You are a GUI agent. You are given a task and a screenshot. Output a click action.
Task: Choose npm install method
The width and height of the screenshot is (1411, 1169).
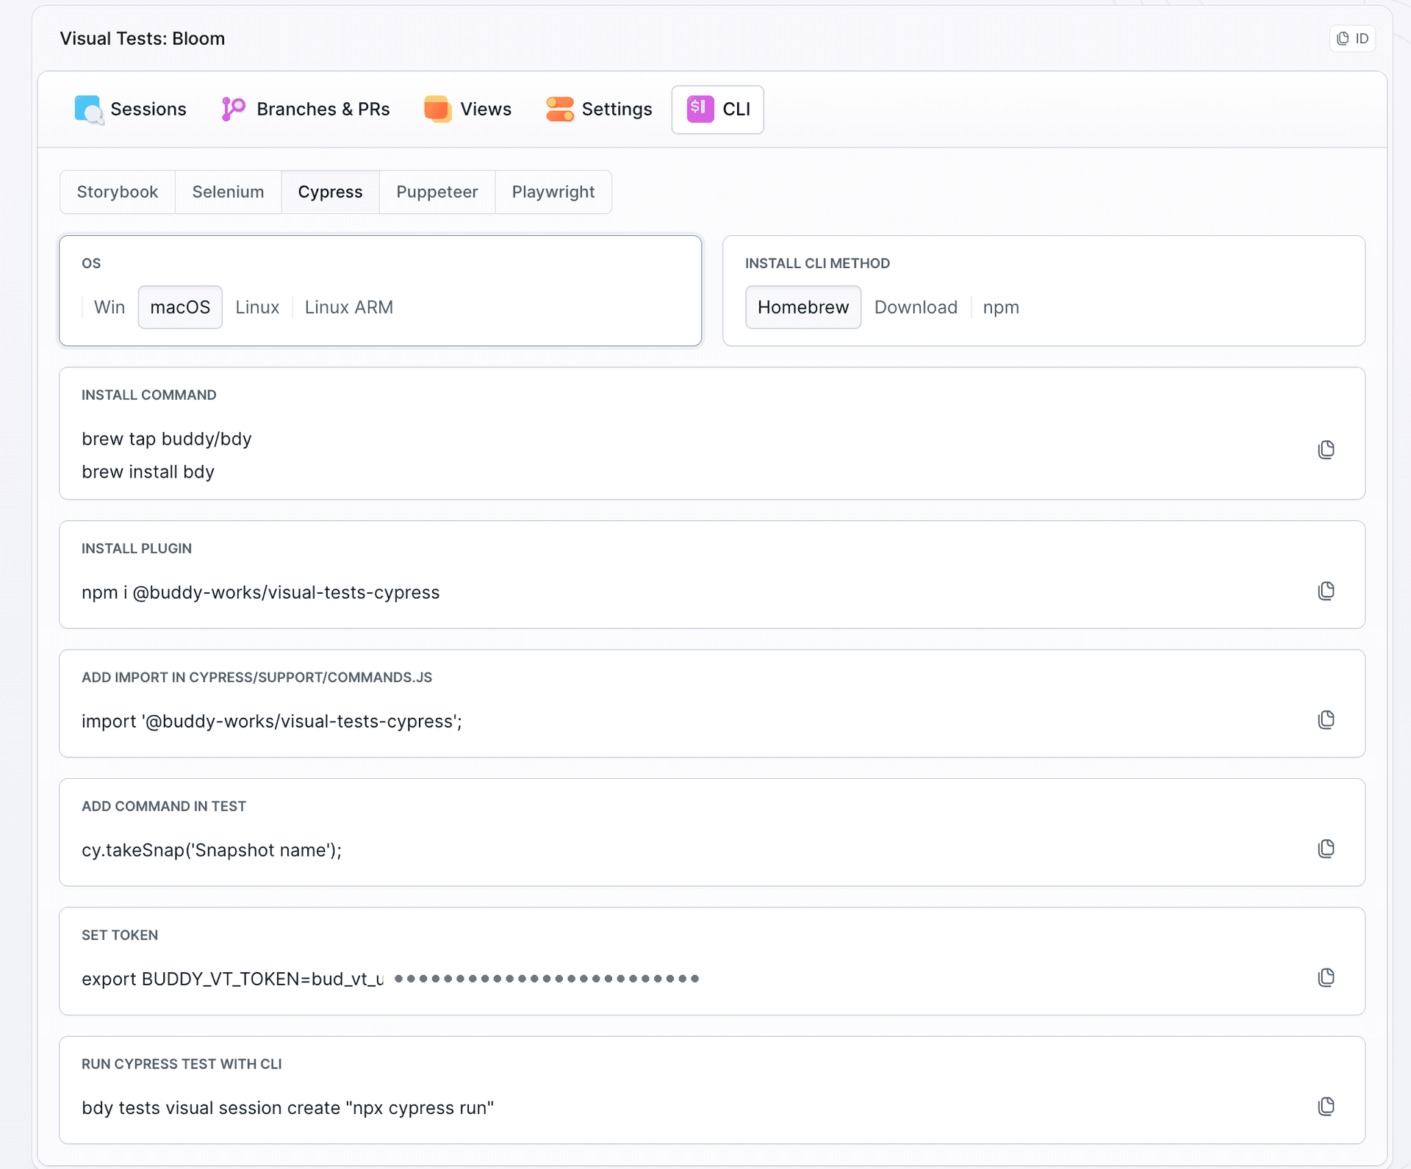[x=1001, y=307]
